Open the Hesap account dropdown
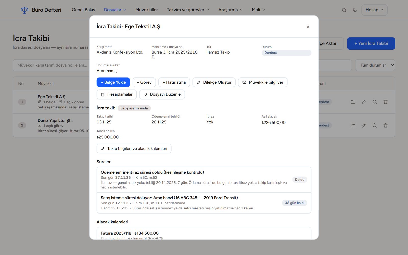This screenshot has height=255, width=408. click(374, 10)
